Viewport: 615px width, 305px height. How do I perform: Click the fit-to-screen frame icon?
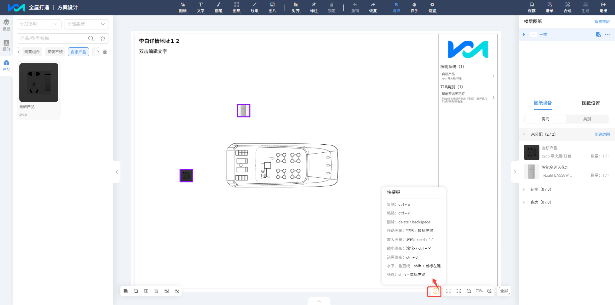pyautogui.click(x=448, y=291)
